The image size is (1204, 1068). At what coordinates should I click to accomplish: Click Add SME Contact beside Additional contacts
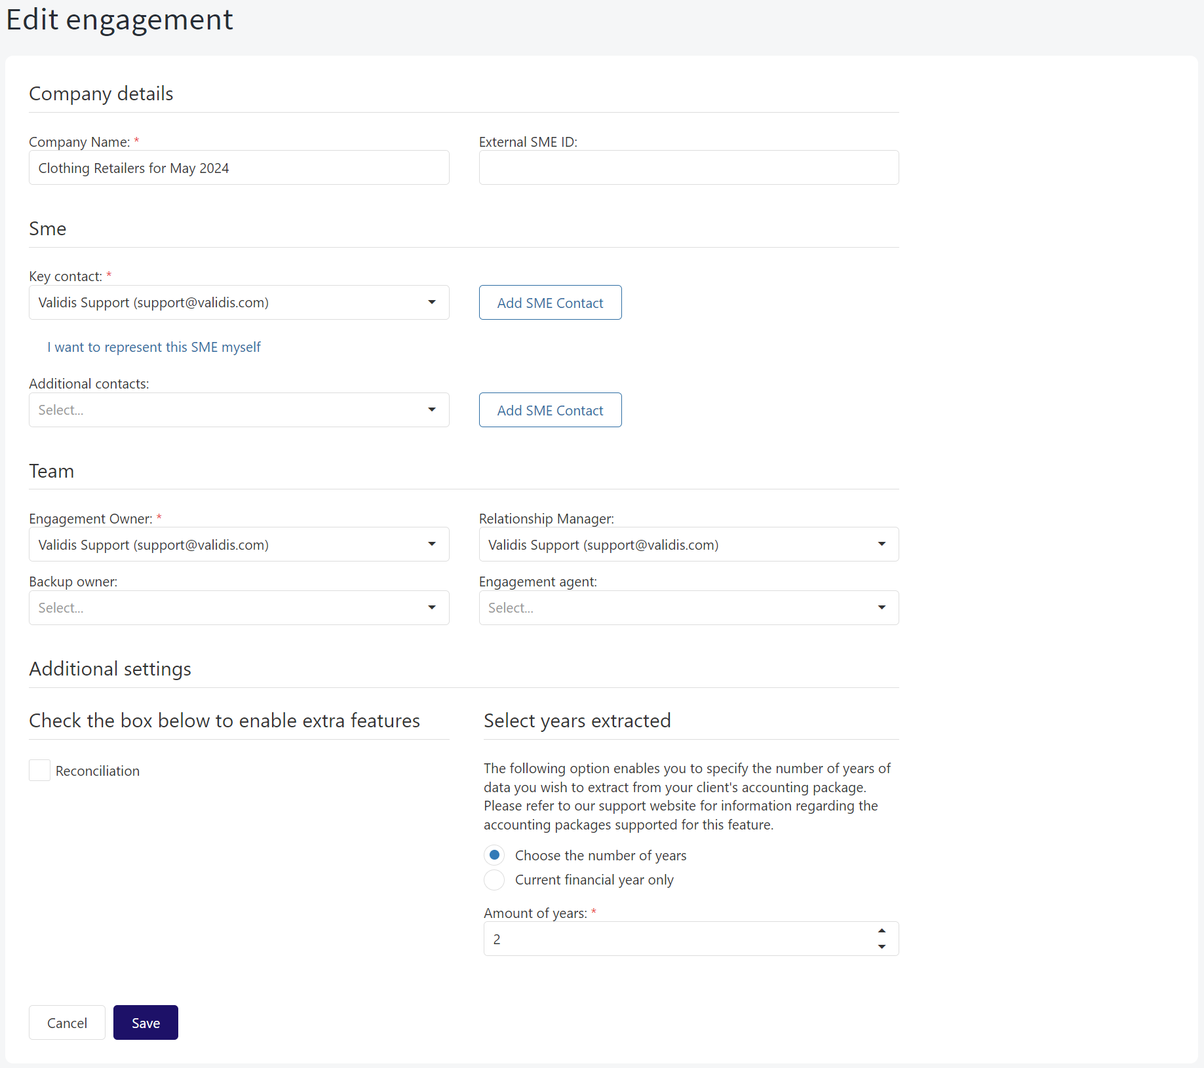tap(551, 410)
